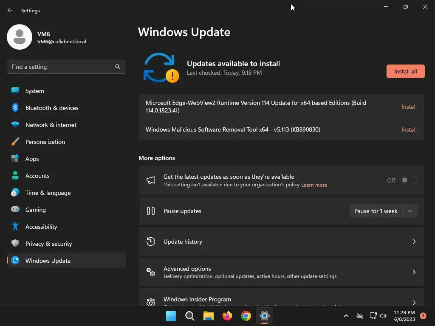This screenshot has width=435, height=326.
Task: Click the Install all button
Action: [x=405, y=71]
